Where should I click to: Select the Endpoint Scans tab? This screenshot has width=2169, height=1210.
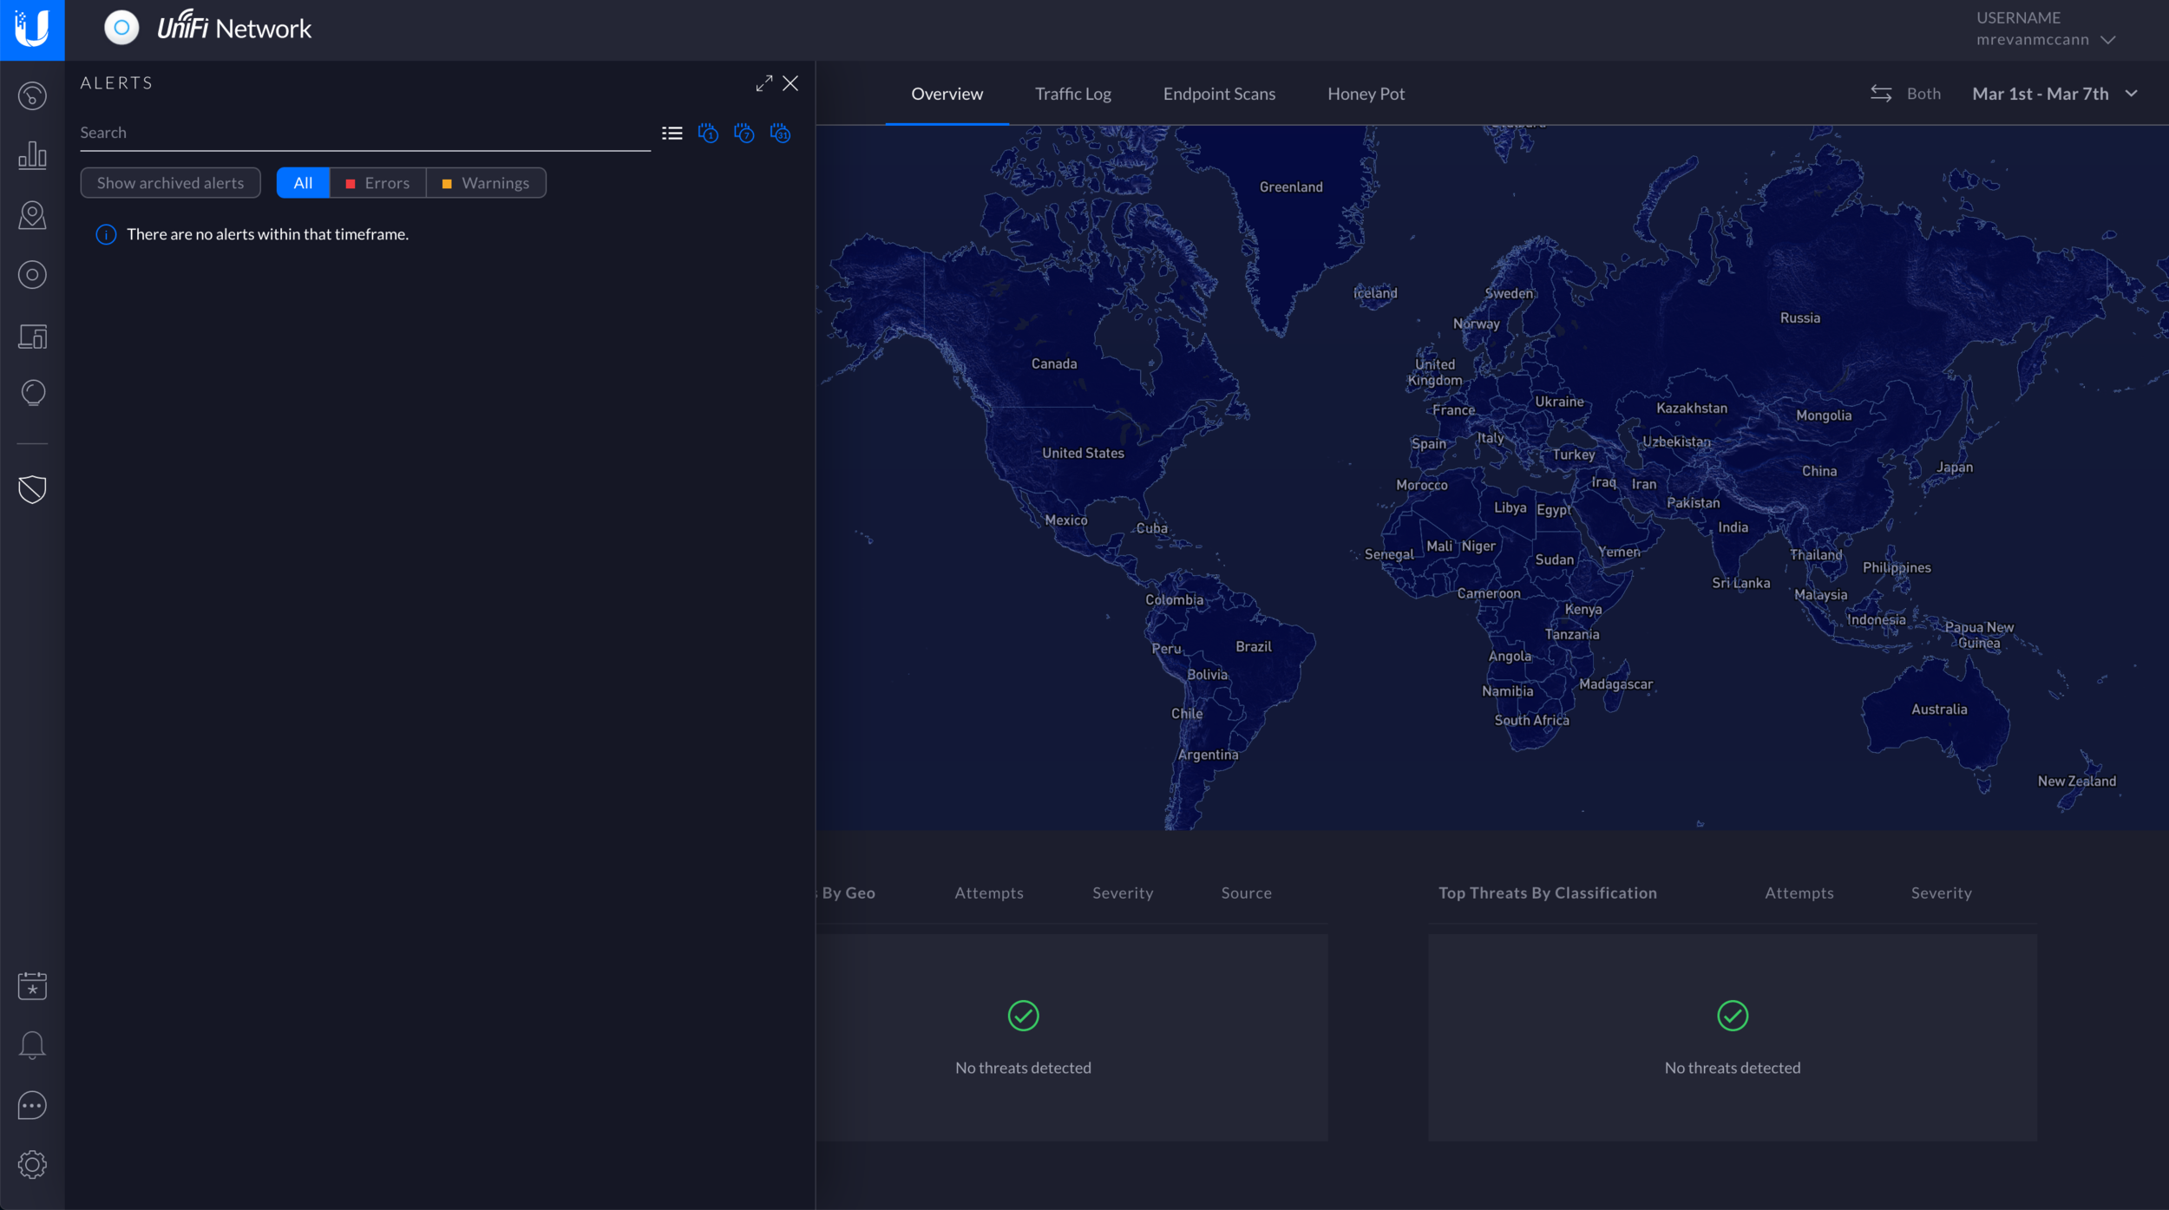(1219, 93)
